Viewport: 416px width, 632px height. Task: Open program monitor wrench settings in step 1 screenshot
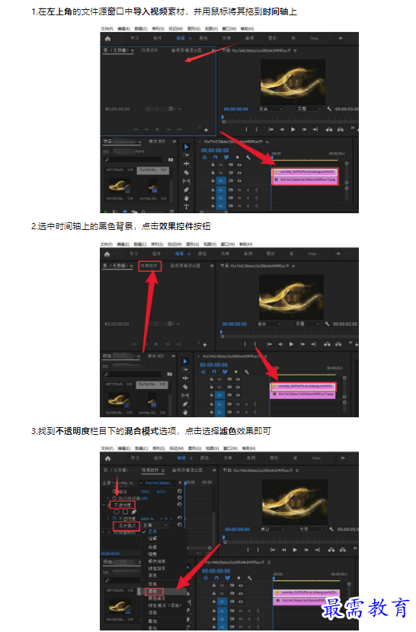[329, 109]
